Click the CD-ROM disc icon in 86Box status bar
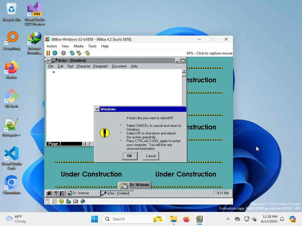302x226 pixels. click(61, 201)
